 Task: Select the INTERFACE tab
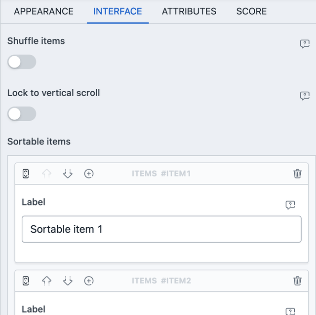[x=118, y=11]
